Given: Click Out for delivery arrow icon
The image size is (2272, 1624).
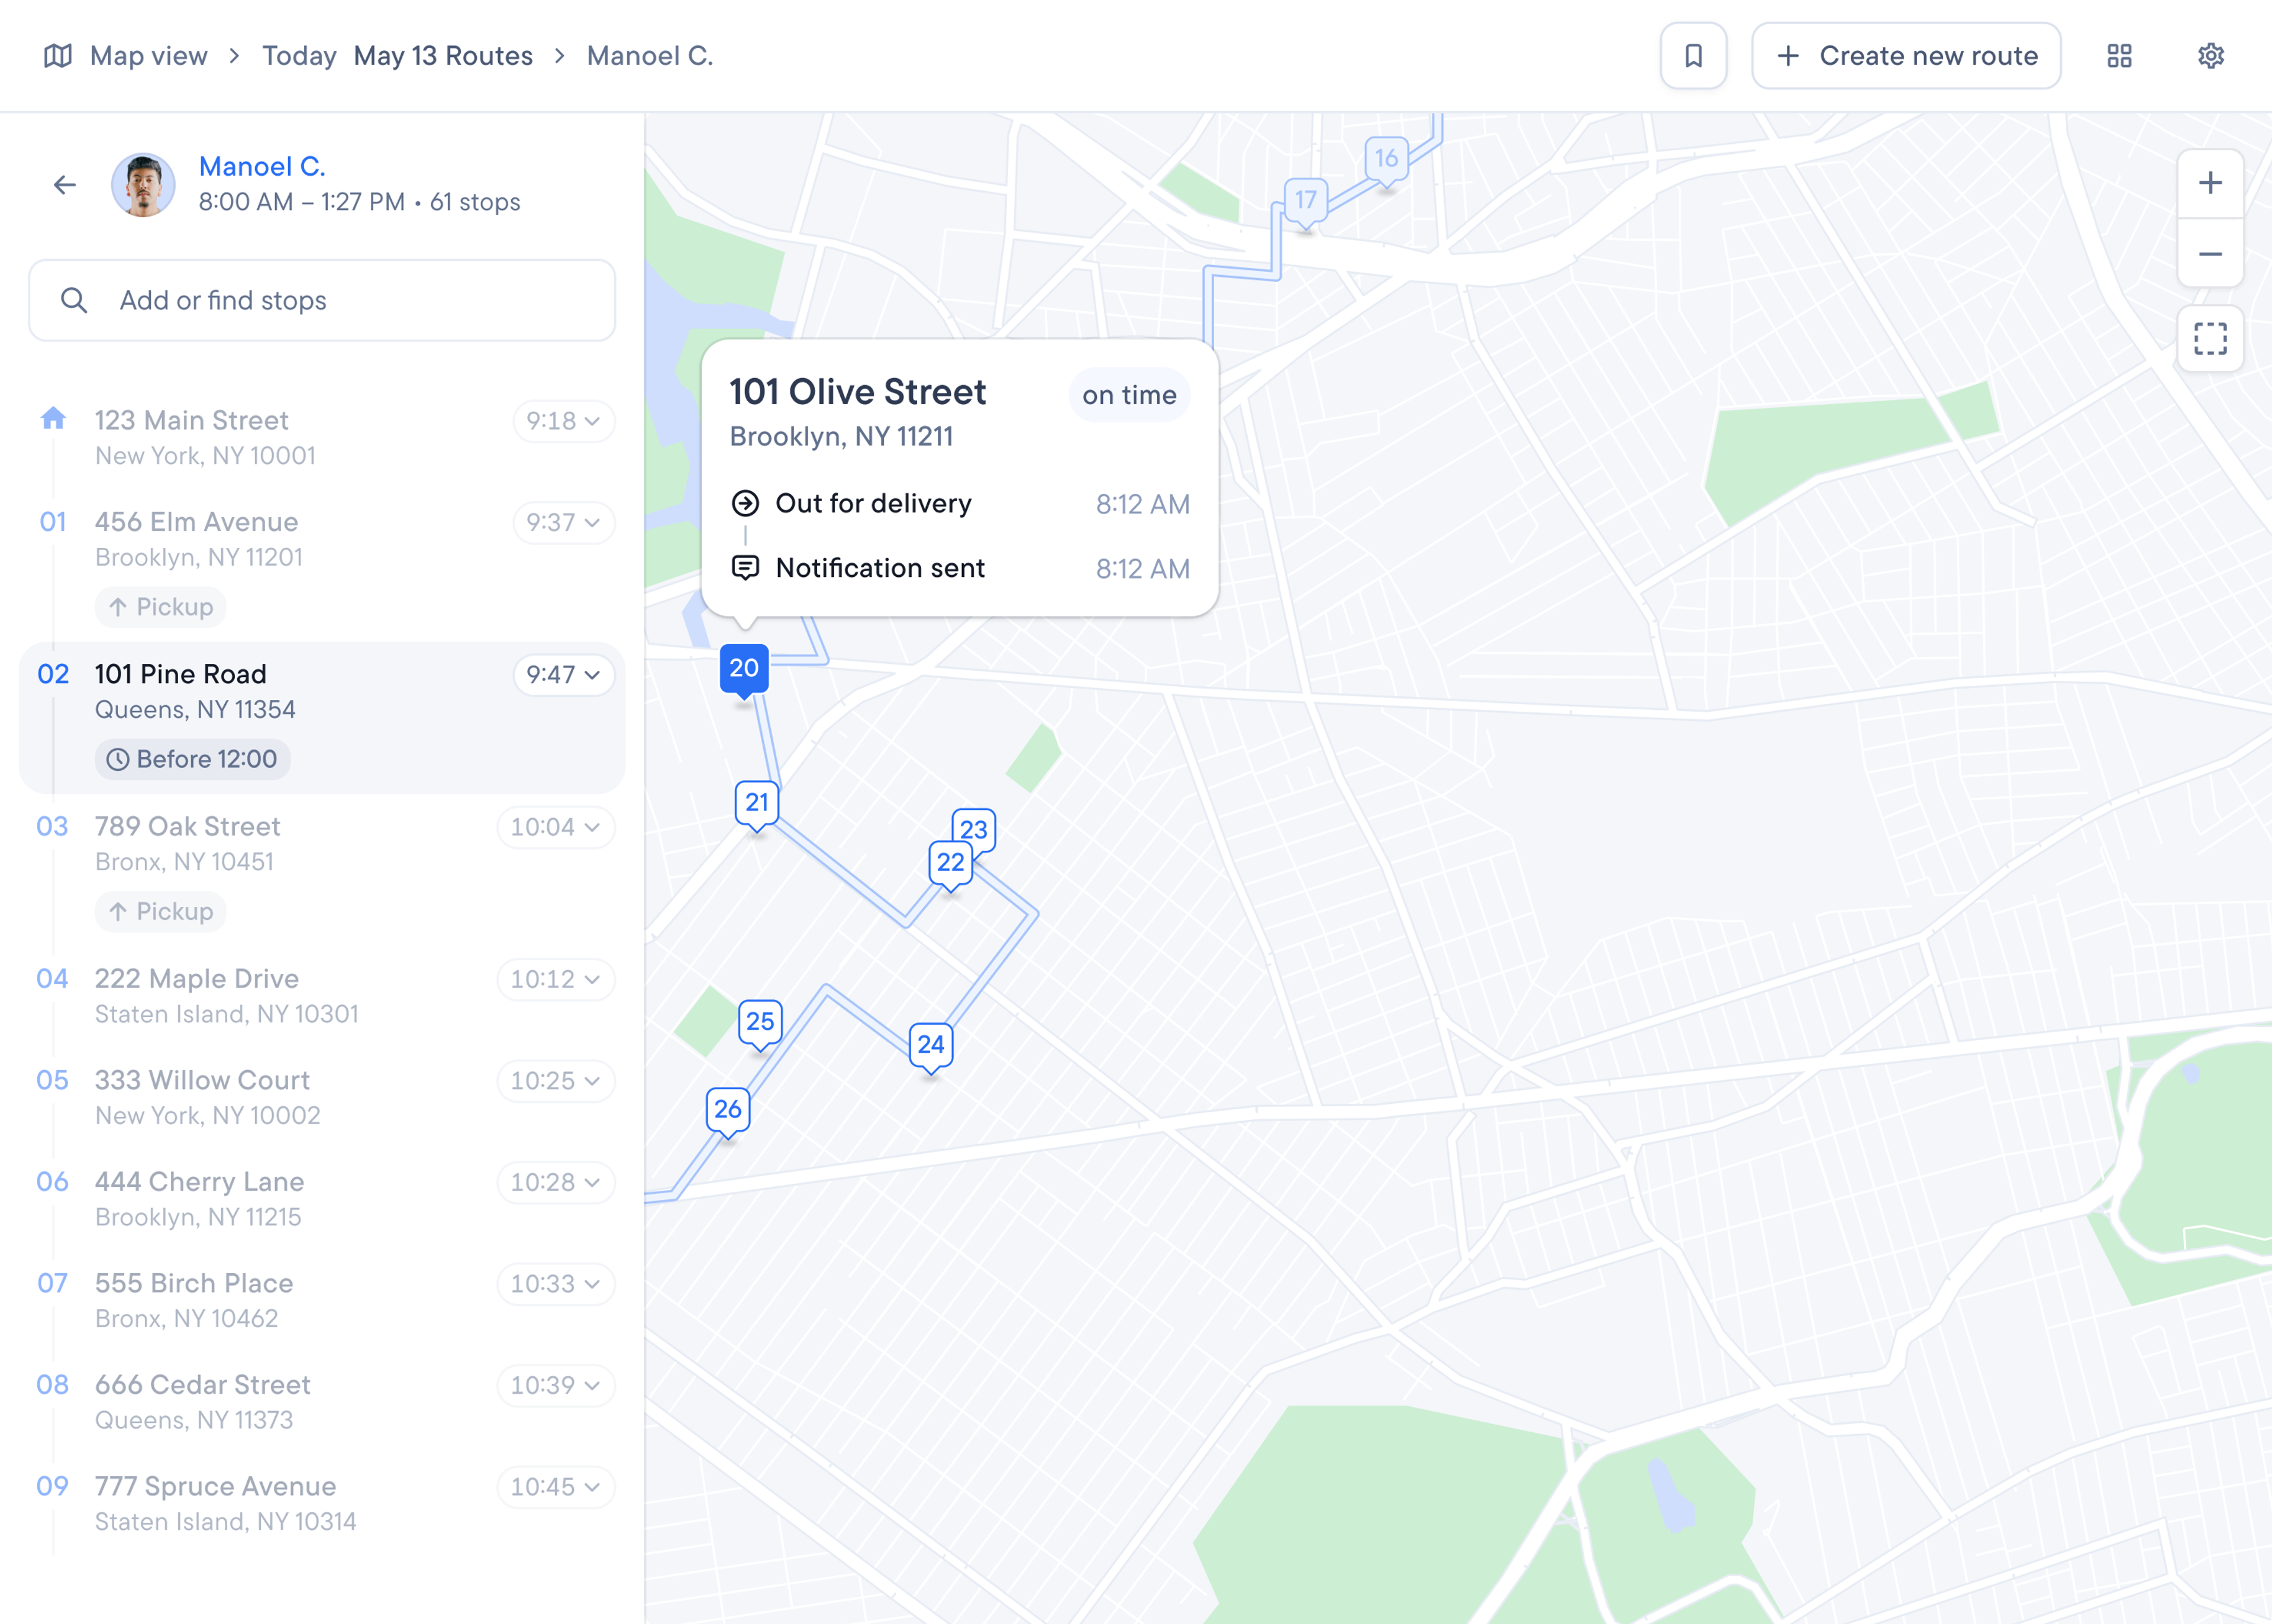Looking at the screenshot, I should pos(745,503).
